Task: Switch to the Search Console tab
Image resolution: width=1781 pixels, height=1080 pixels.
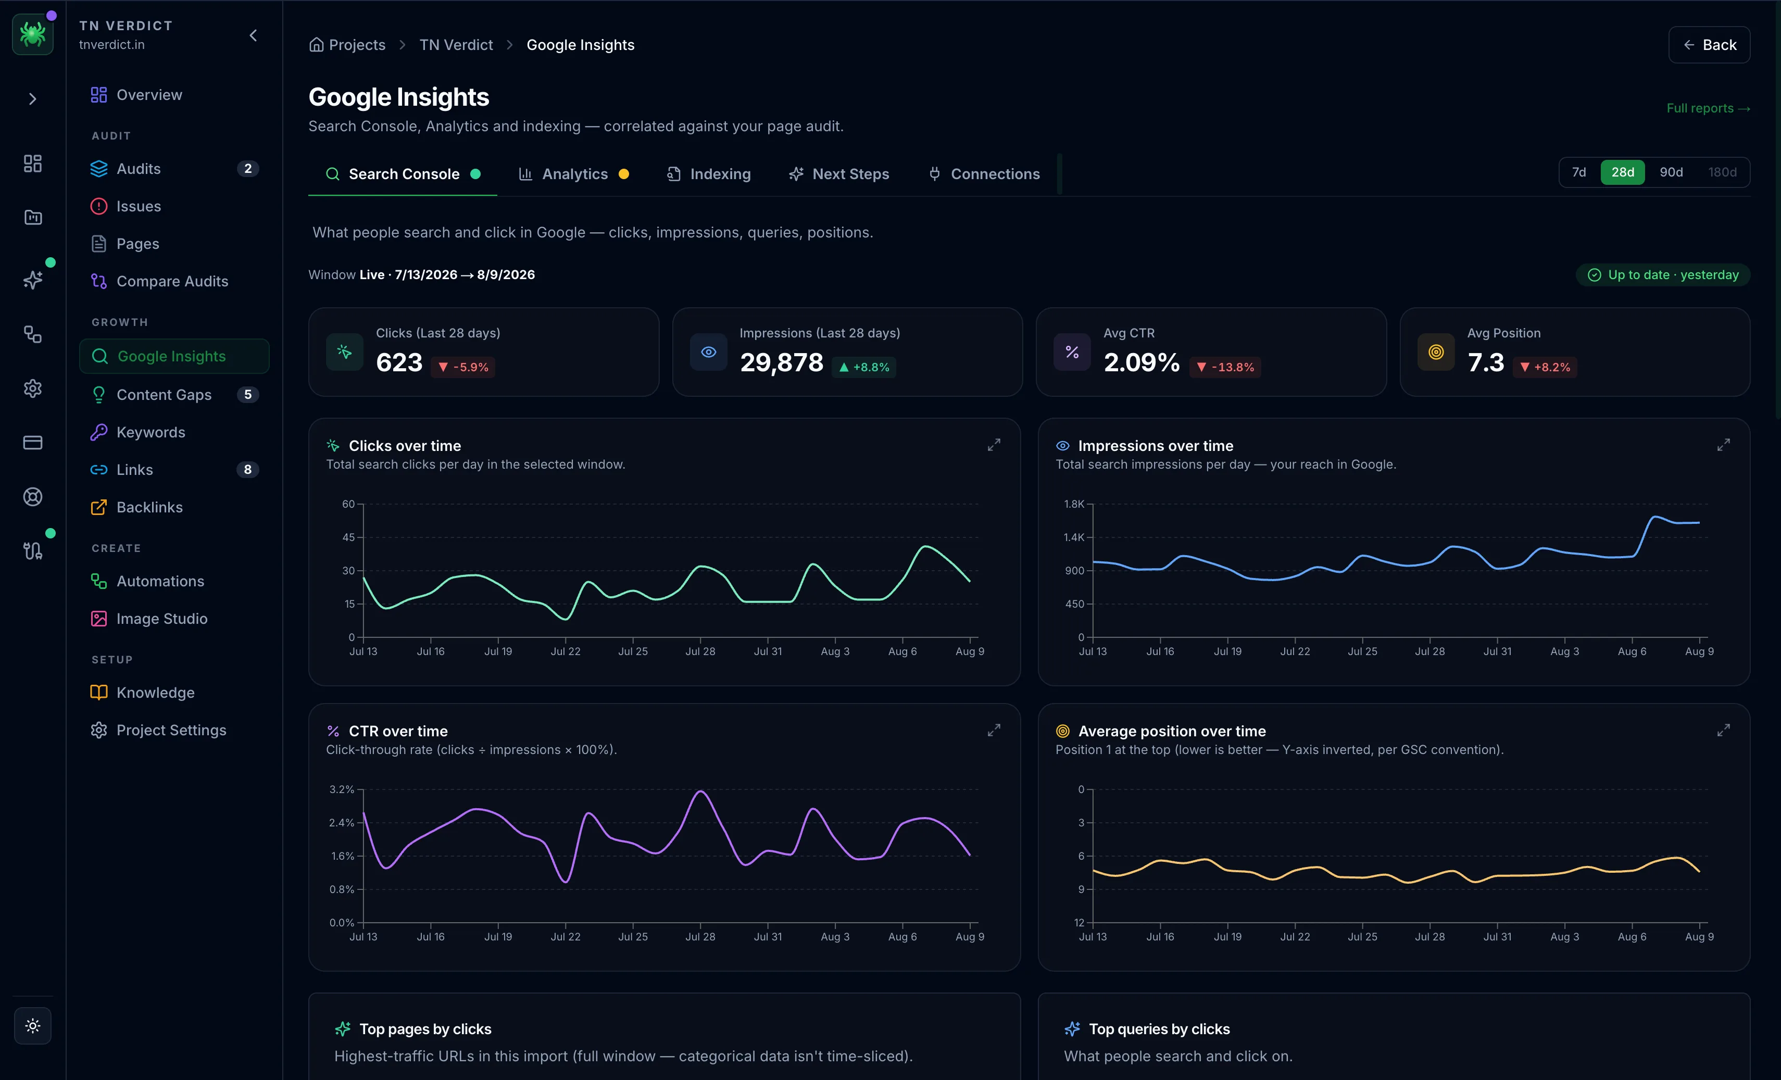Action: click(x=403, y=174)
